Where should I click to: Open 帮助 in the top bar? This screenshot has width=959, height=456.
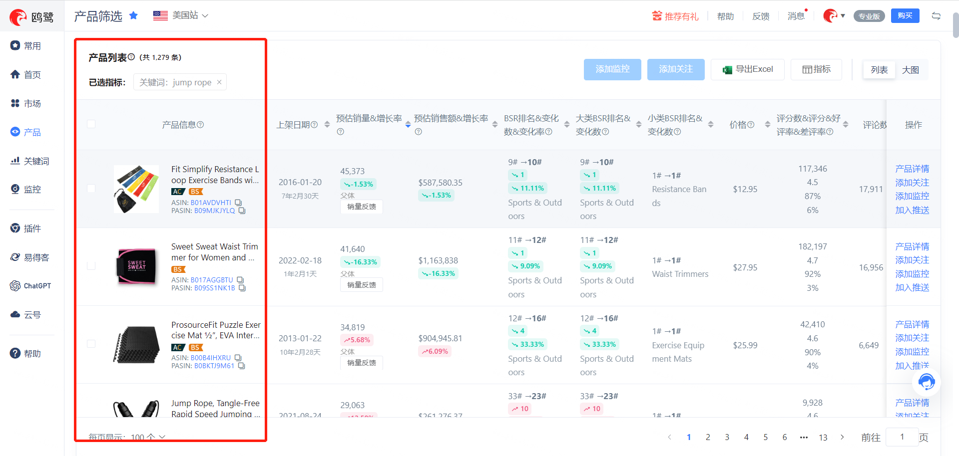point(725,16)
